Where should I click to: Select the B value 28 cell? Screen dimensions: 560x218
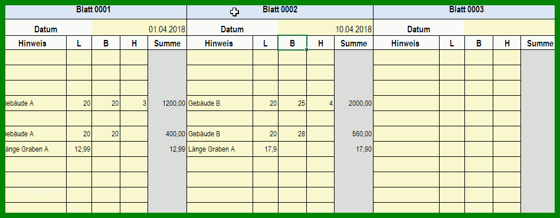(x=292, y=134)
